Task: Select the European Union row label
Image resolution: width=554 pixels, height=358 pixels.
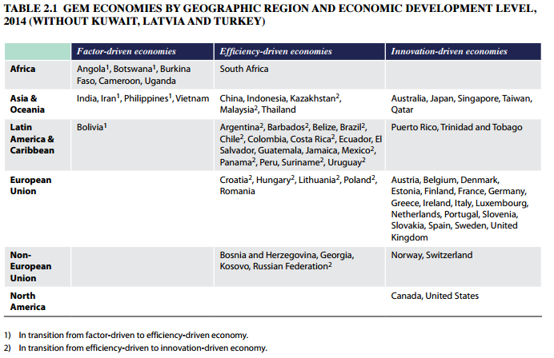Action: (x=30, y=185)
